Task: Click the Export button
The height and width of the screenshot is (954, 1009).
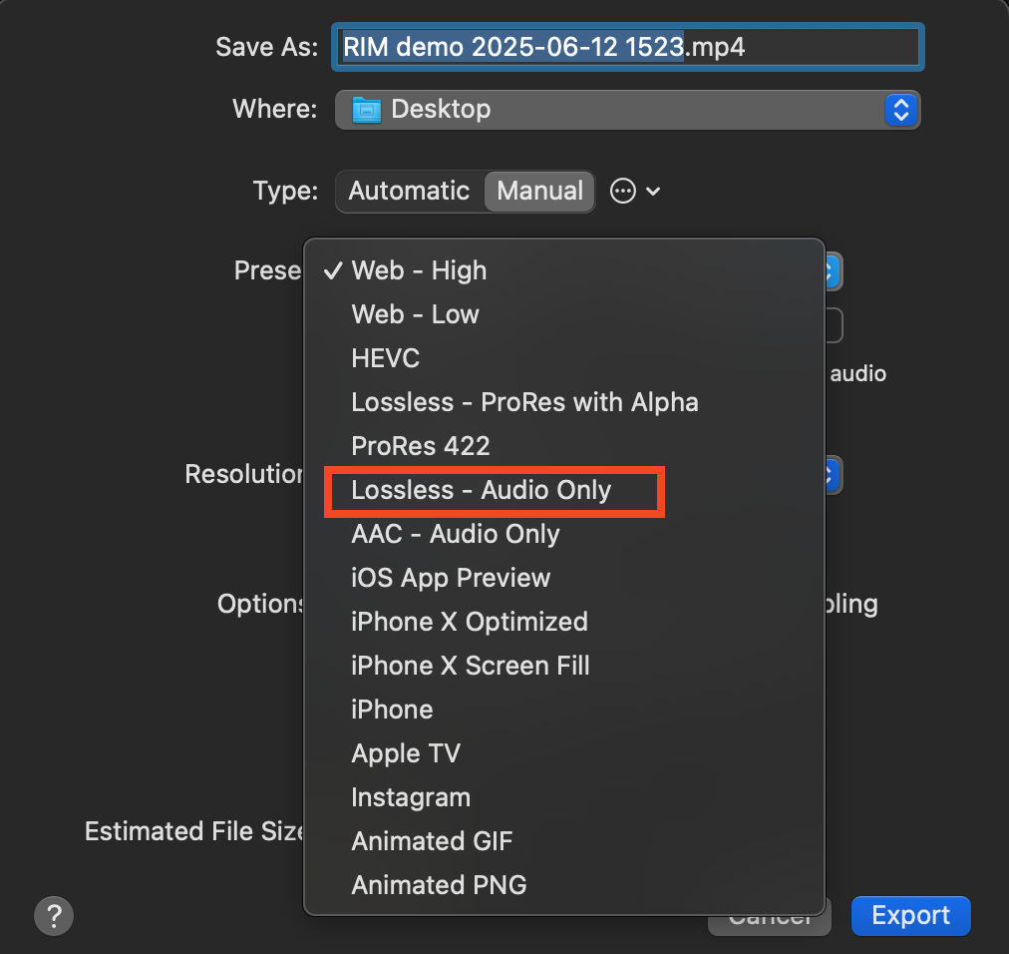Action: pyautogui.click(x=910, y=915)
